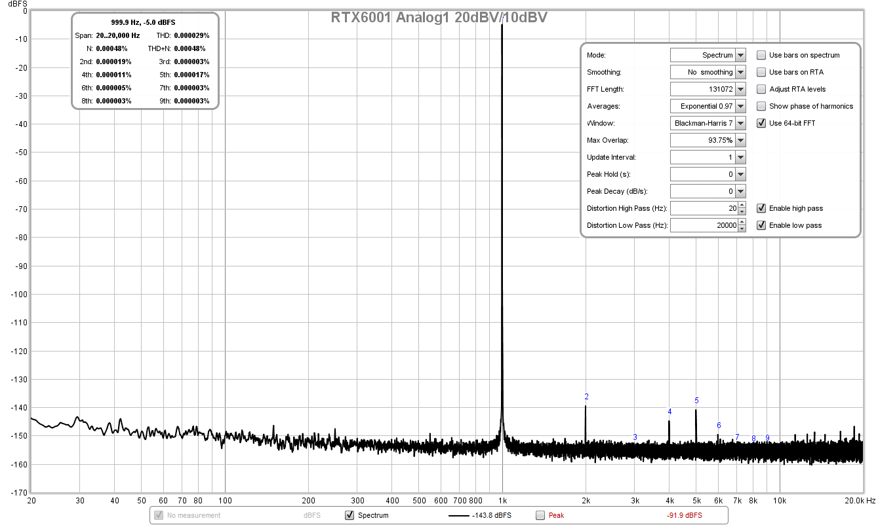Disable the Enable low pass checkbox
Image resolution: width=878 pixels, height=525 pixels.
point(761,225)
